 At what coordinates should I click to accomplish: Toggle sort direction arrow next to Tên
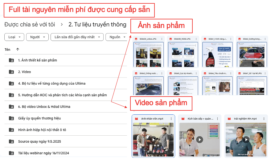click(18, 50)
